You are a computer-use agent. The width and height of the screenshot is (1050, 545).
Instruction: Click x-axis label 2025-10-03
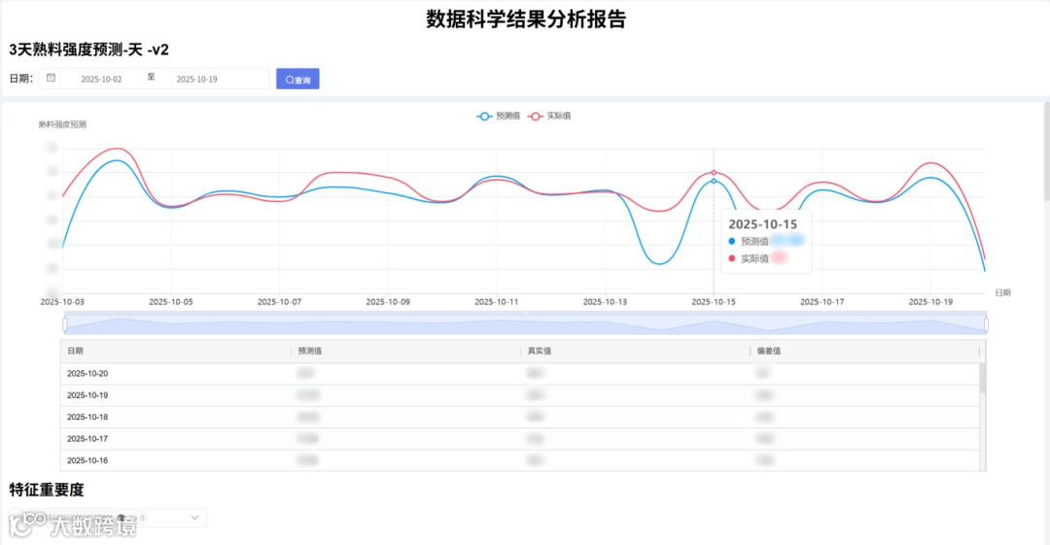click(x=62, y=302)
